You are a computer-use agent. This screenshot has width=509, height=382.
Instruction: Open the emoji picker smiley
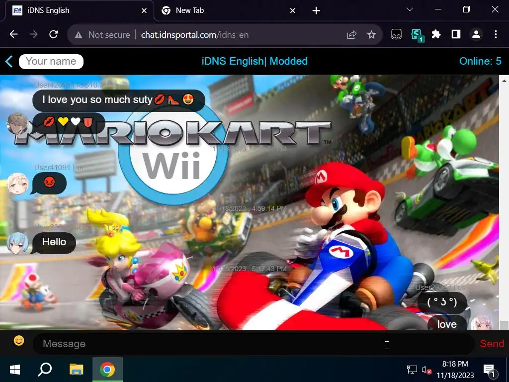click(19, 341)
